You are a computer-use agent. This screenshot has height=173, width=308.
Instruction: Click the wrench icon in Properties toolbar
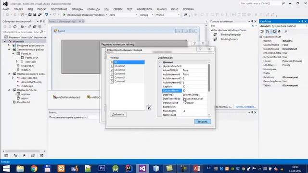pos(286,31)
